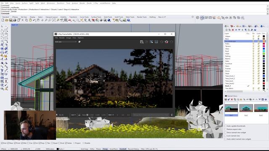
Task: Open Image menu in V-Ray Frame Buffer
Action: click(69, 38)
